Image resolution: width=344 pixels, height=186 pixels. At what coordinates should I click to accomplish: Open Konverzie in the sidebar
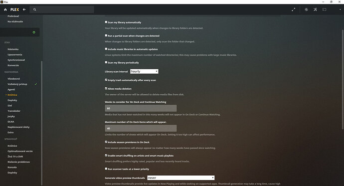(x=13, y=65)
